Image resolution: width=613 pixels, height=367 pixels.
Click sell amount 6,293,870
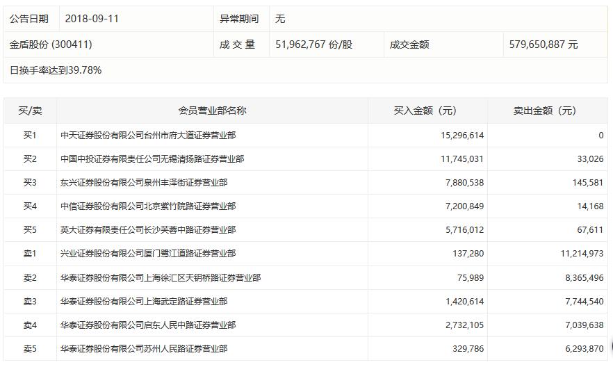[x=585, y=349]
